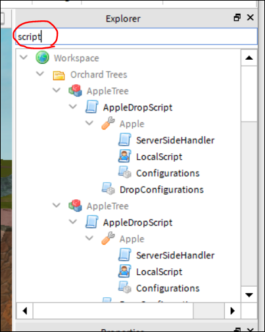Click the first AppleDropScript script icon
The image size is (265, 332).
(91, 107)
